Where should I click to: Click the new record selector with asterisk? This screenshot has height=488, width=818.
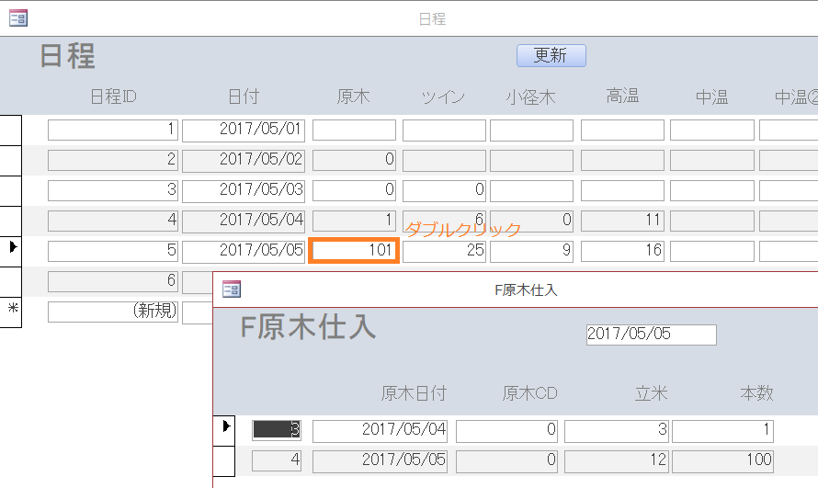13,311
